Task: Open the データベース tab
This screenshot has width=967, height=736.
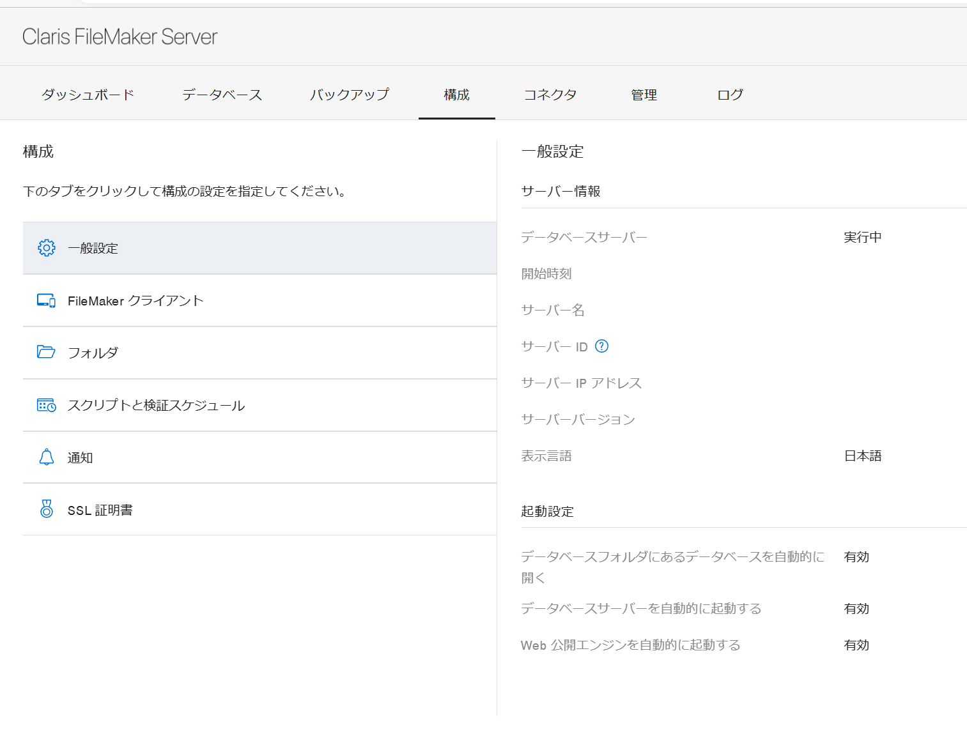Action: [x=222, y=95]
